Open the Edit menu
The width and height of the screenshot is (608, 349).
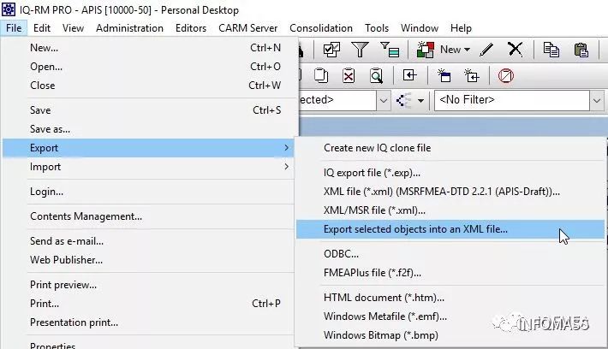pyautogui.click(x=42, y=28)
